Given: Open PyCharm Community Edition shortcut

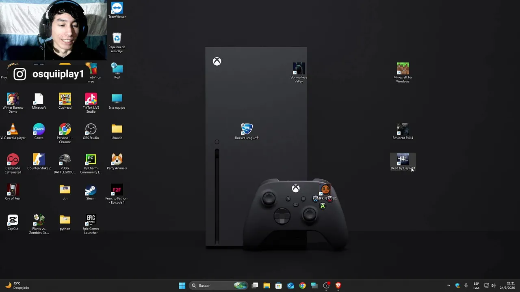Looking at the screenshot, I should tap(91, 164).
